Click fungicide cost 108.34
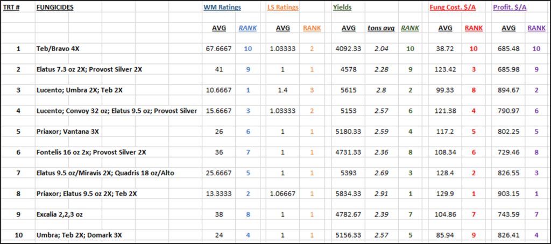Screen dimensions: 551x244 (445, 153)
